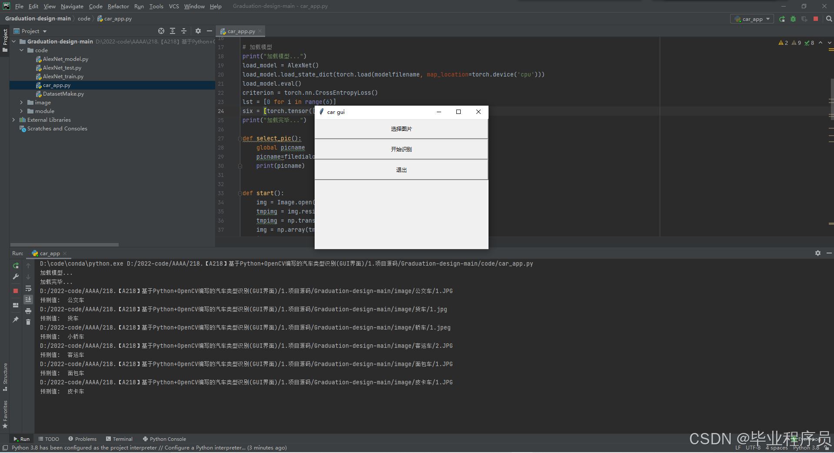The image size is (834, 453).
Task: Open the File menu
Action: 19,6
